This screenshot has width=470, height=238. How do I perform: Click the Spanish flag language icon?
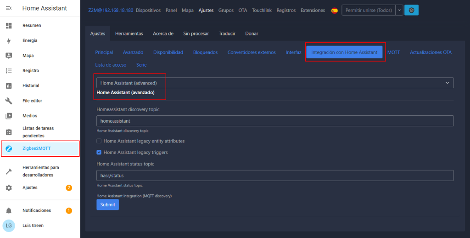pos(334,10)
